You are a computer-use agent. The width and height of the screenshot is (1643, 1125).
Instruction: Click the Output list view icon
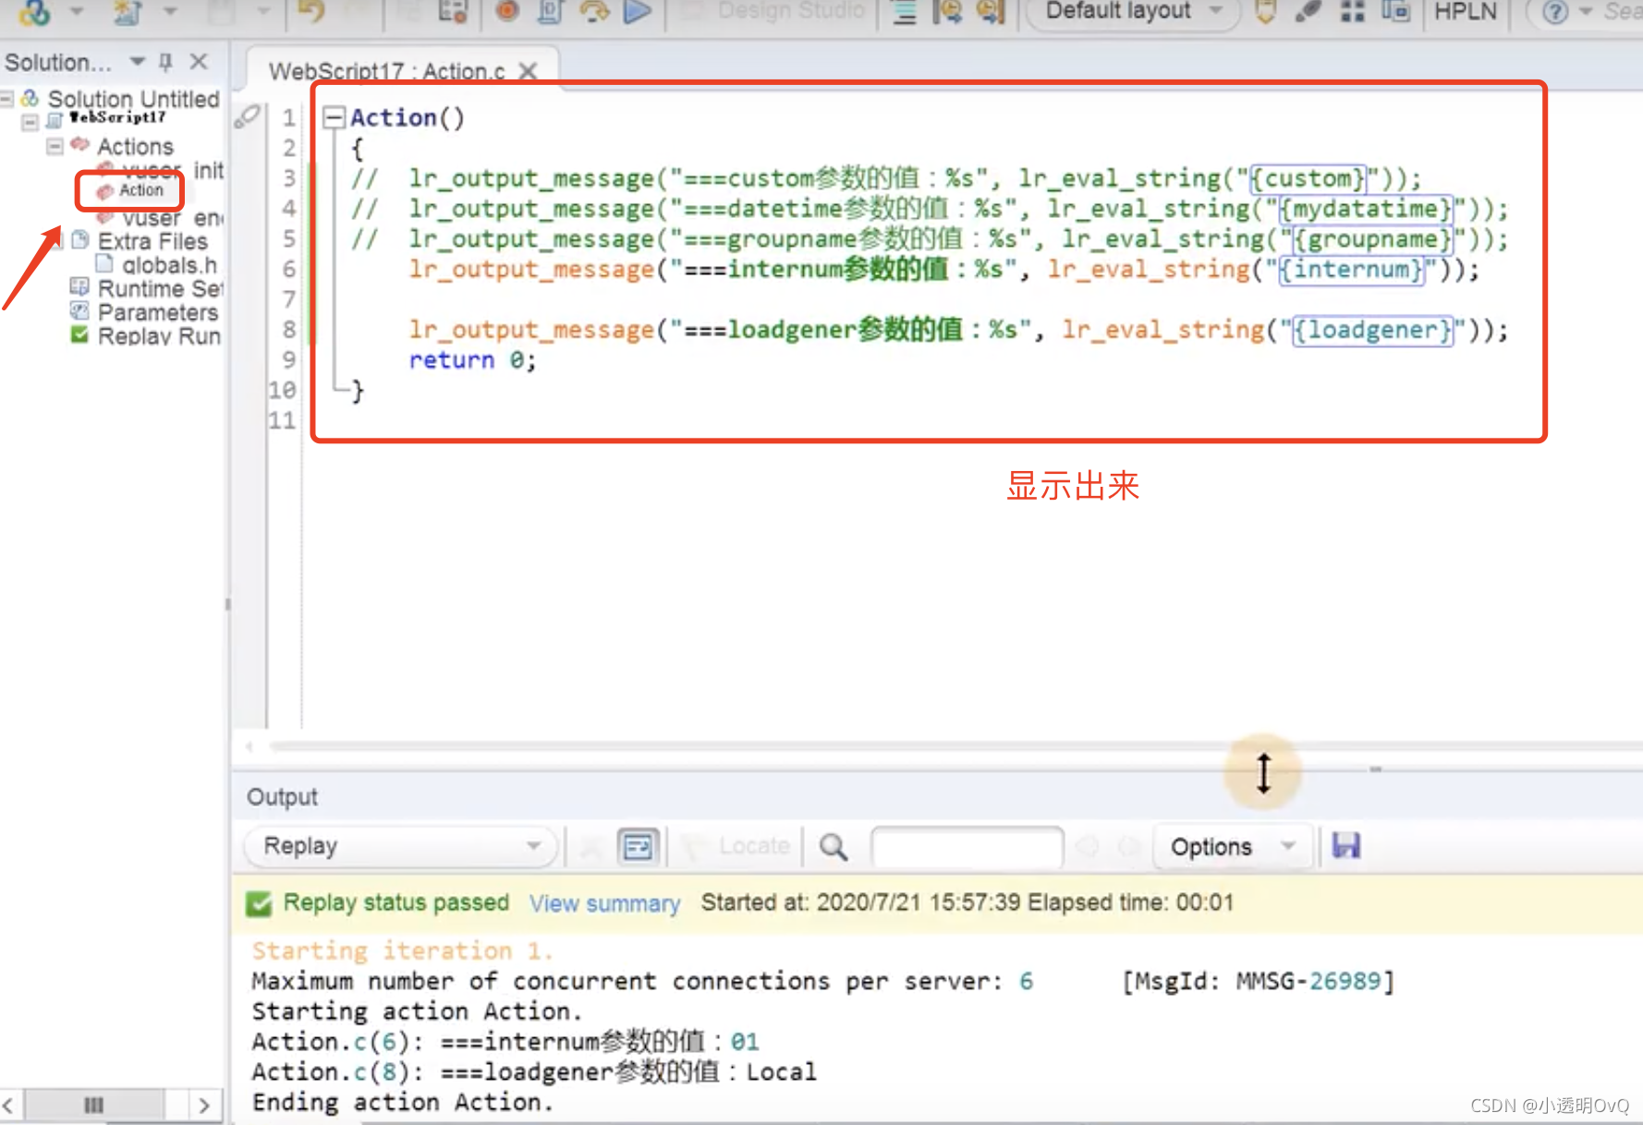[638, 846]
